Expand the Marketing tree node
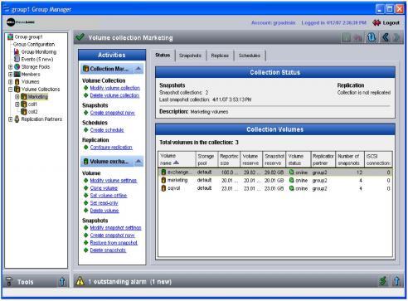Viewport: 408px width, 301px height. click(x=17, y=97)
